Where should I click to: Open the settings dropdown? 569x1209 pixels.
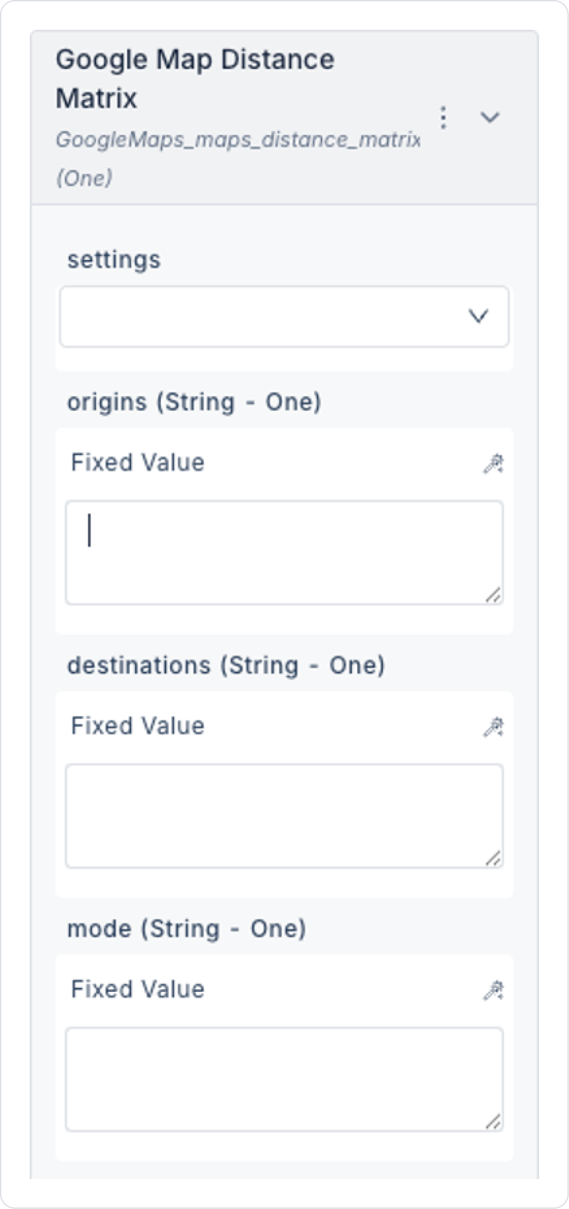[284, 317]
